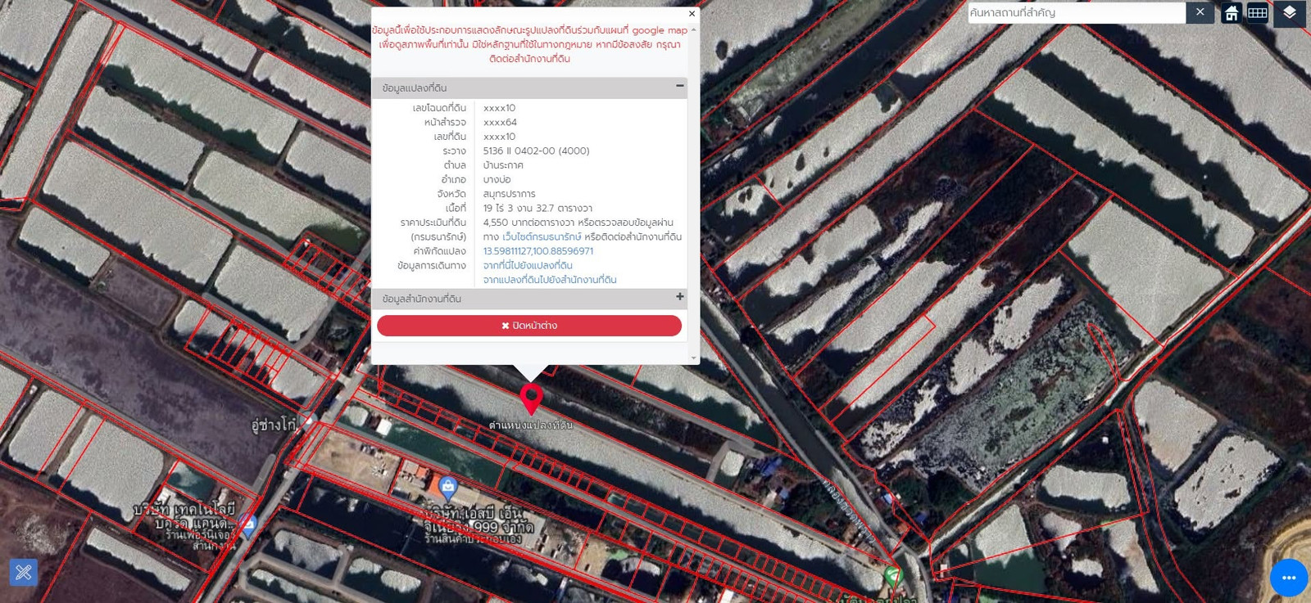The image size is (1311, 603).
Task: Open the blue chat bubble button
Action: [x=1289, y=578]
